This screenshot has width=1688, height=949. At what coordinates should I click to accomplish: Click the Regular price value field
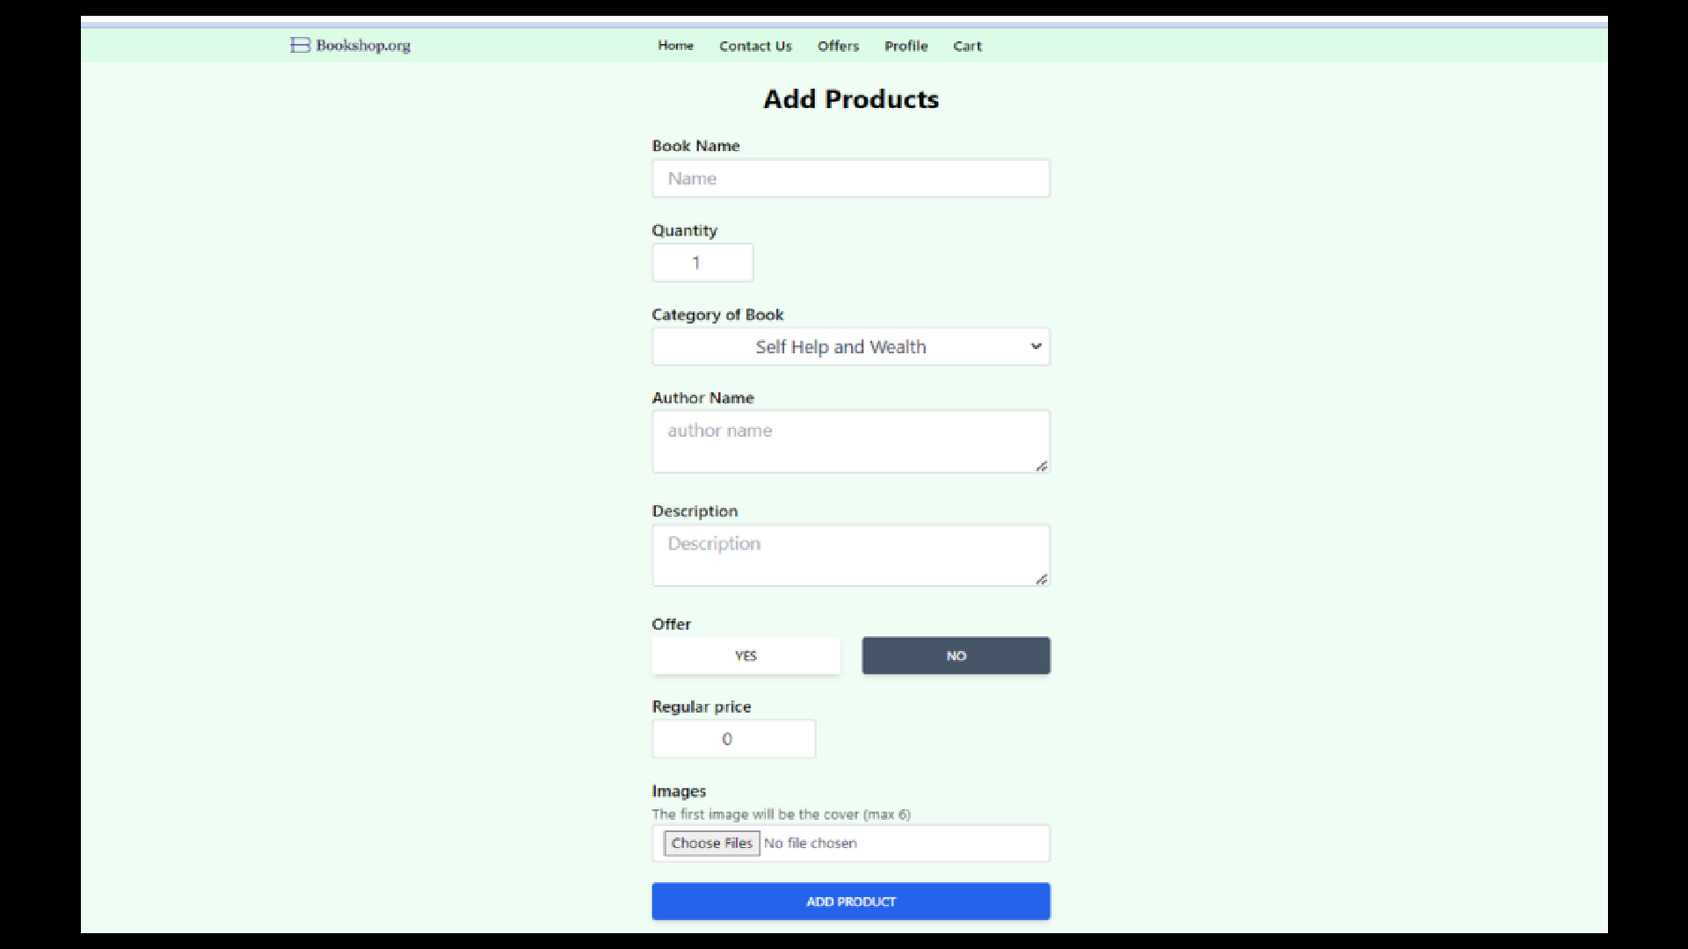733,738
